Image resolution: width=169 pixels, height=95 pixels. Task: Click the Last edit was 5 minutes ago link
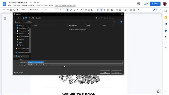(65, 6)
